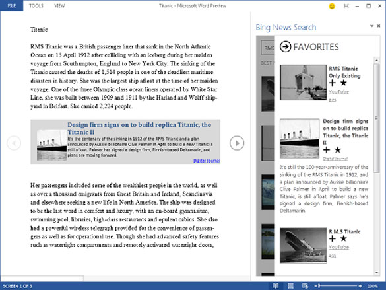Click the RMS search box in Bing pane
Image resolution: width=386 pixels, height=290 pixels.
[x=268, y=48]
